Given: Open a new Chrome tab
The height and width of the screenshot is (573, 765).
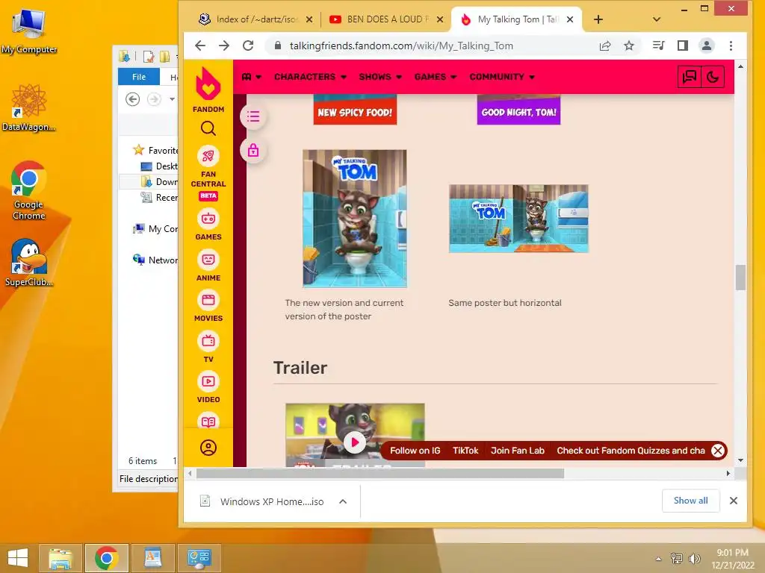Looking at the screenshot, I should coord(598,19).
